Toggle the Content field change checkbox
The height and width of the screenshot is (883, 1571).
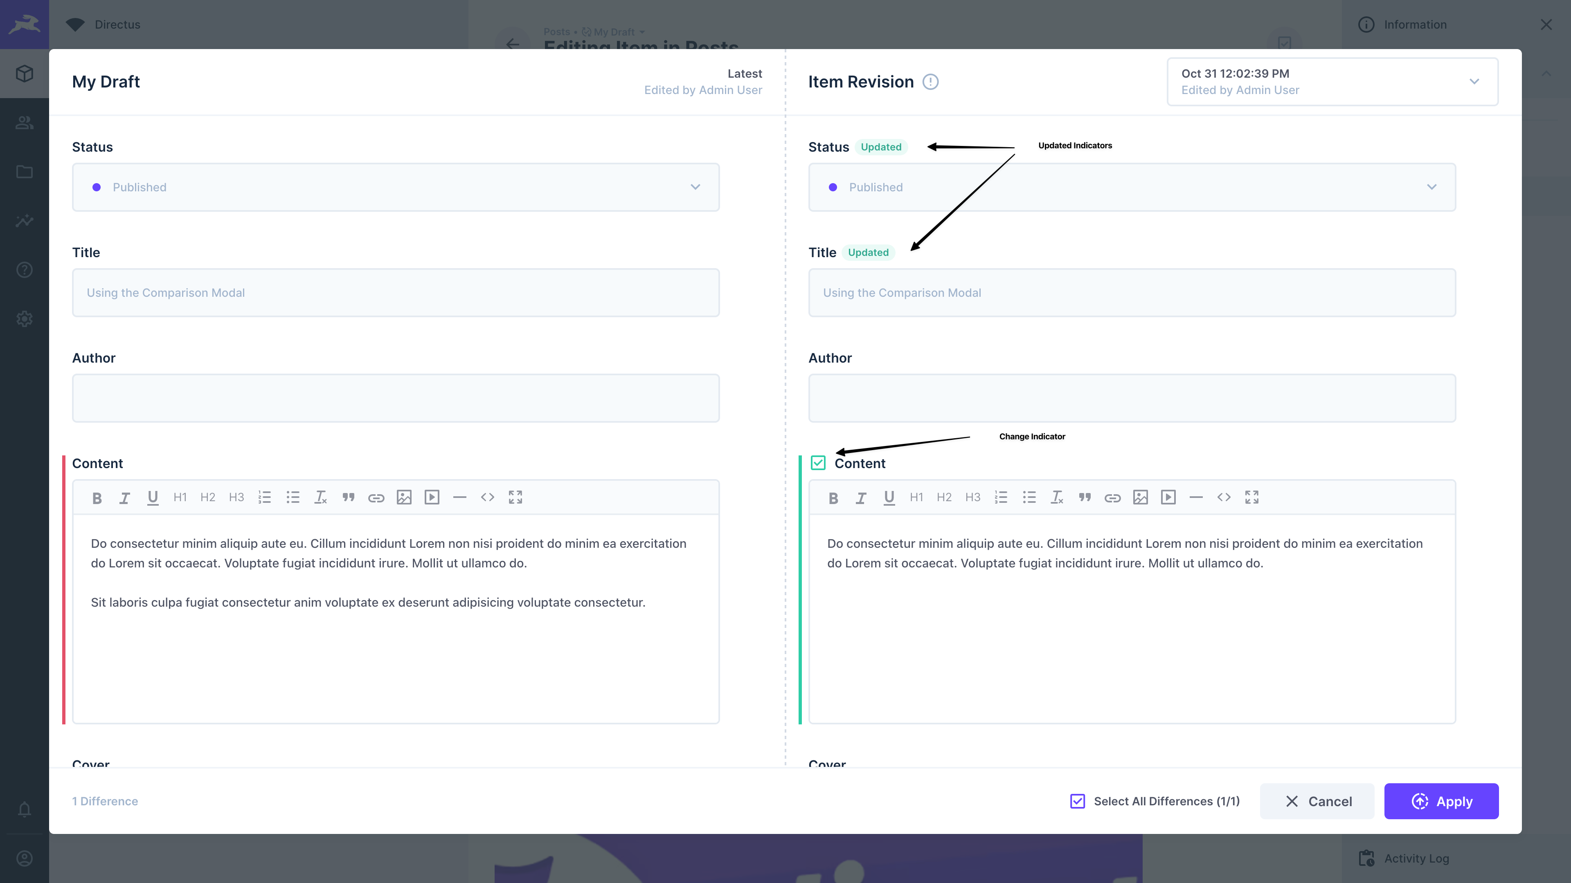(x=818, y=463)
